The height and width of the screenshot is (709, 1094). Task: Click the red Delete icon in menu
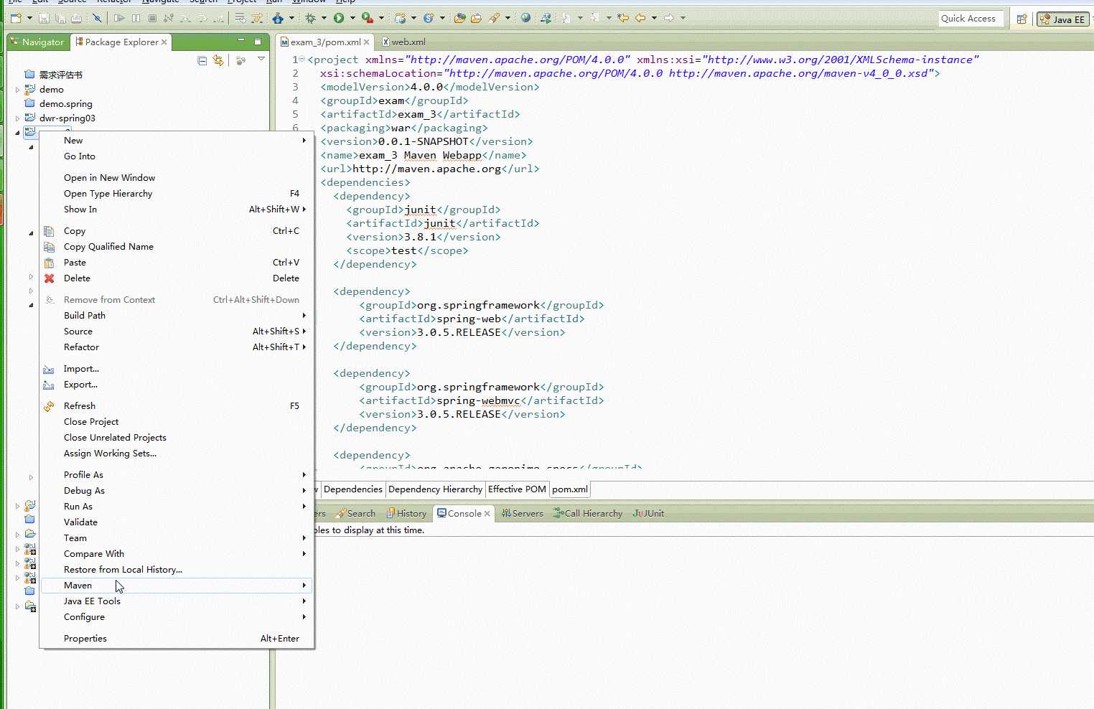click(x=50, y=278)
